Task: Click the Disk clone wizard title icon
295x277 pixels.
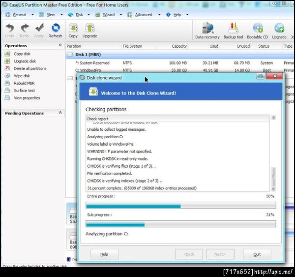Action: [83, 78]
